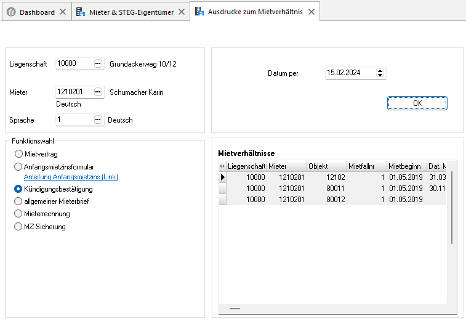The image size is (466, 321).
Task: Click the row indicator of Objekt 12102 row
Action: pyautogui.click(x=223, y=177)
